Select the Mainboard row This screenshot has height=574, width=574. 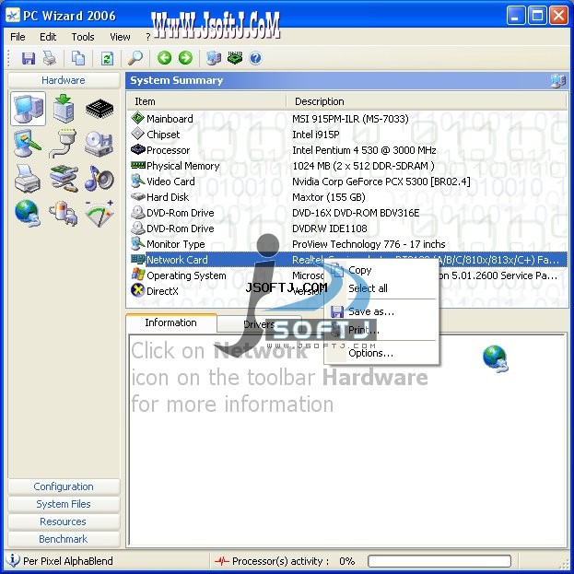click(x=347, y=119)
